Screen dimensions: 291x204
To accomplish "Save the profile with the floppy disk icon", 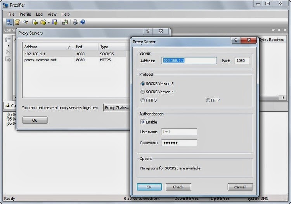I will 55,22.
